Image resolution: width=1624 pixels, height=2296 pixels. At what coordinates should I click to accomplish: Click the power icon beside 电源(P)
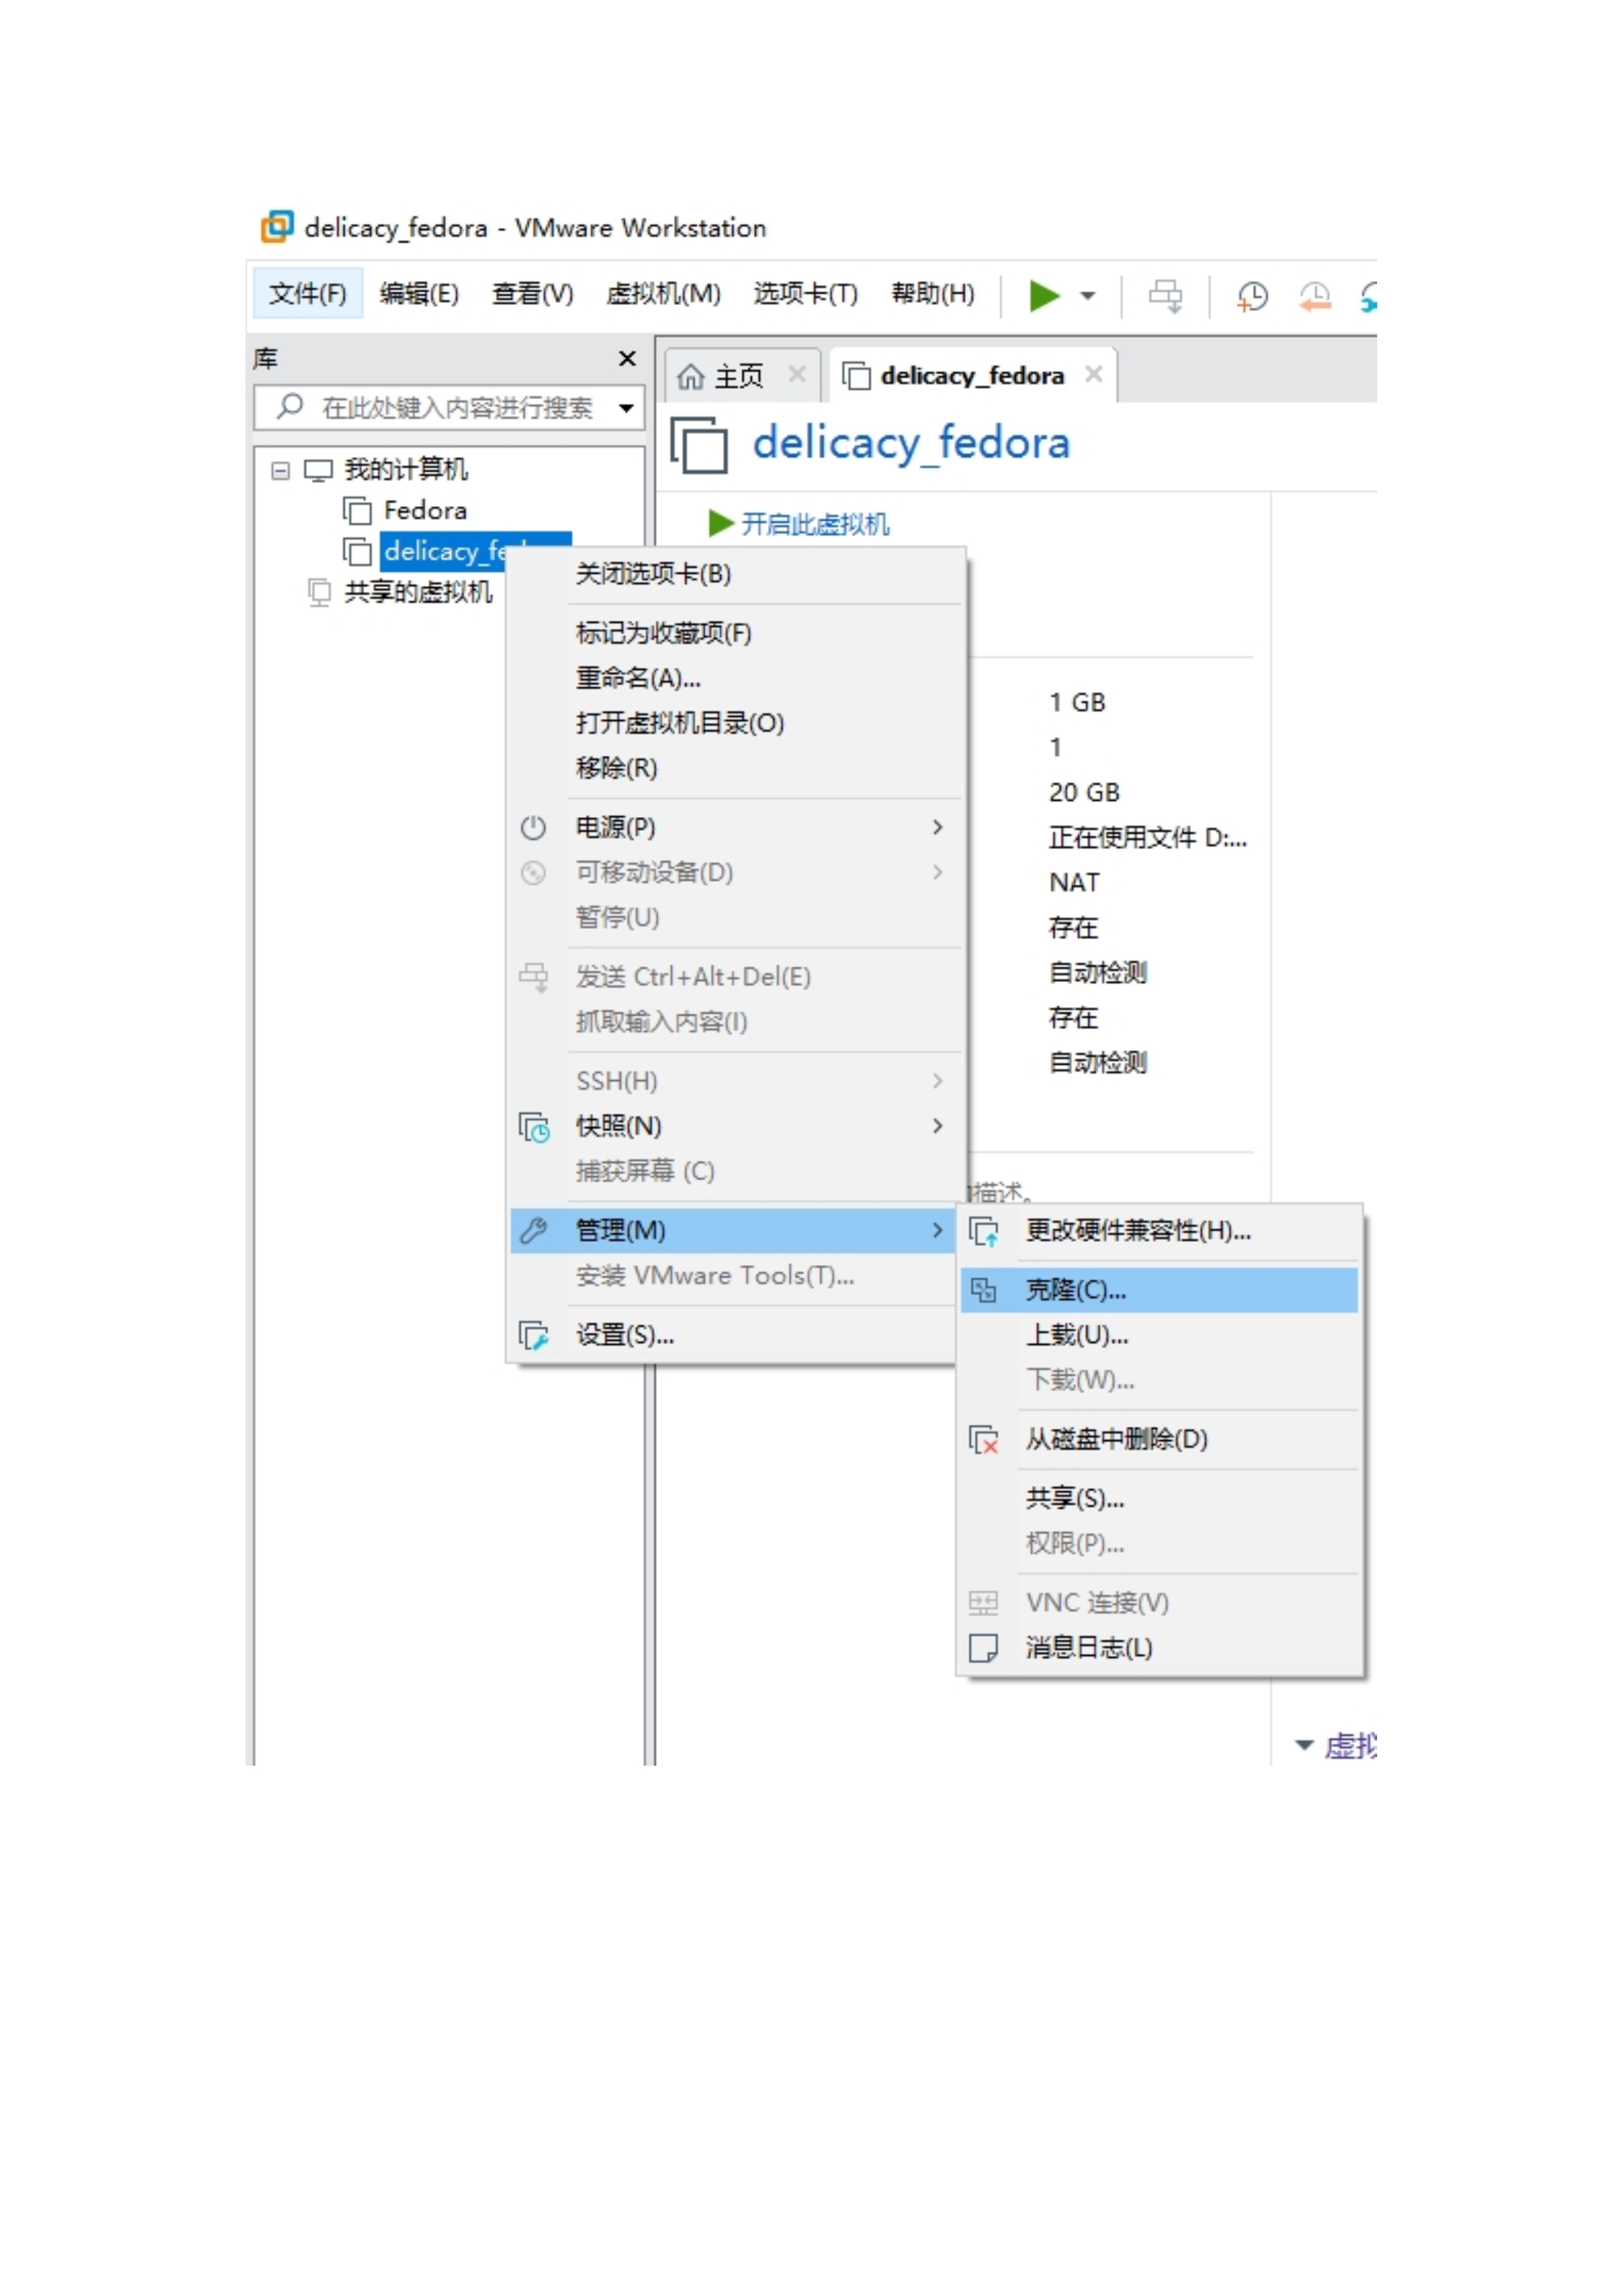click(533, 827)
